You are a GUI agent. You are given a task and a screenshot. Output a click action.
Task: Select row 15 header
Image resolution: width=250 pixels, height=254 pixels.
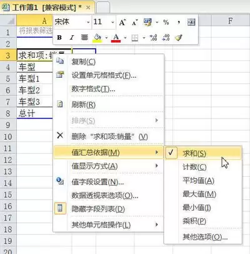coord(8,194)
